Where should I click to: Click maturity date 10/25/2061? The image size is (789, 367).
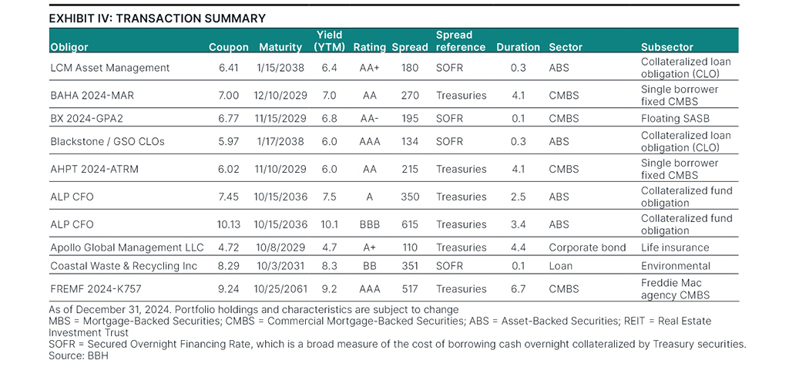(x=280, y=289)
